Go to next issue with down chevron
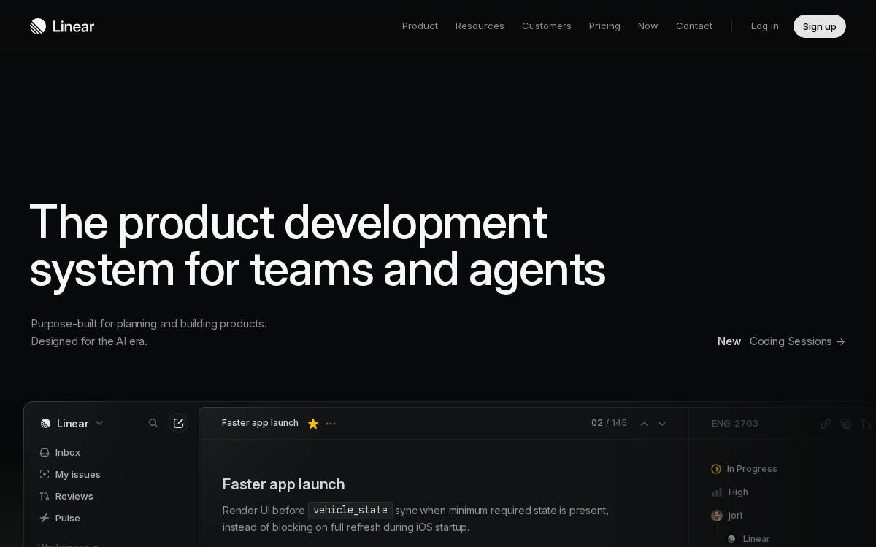Image resolution: width=876 pixels, height=547 pixels. coord(662,424)
